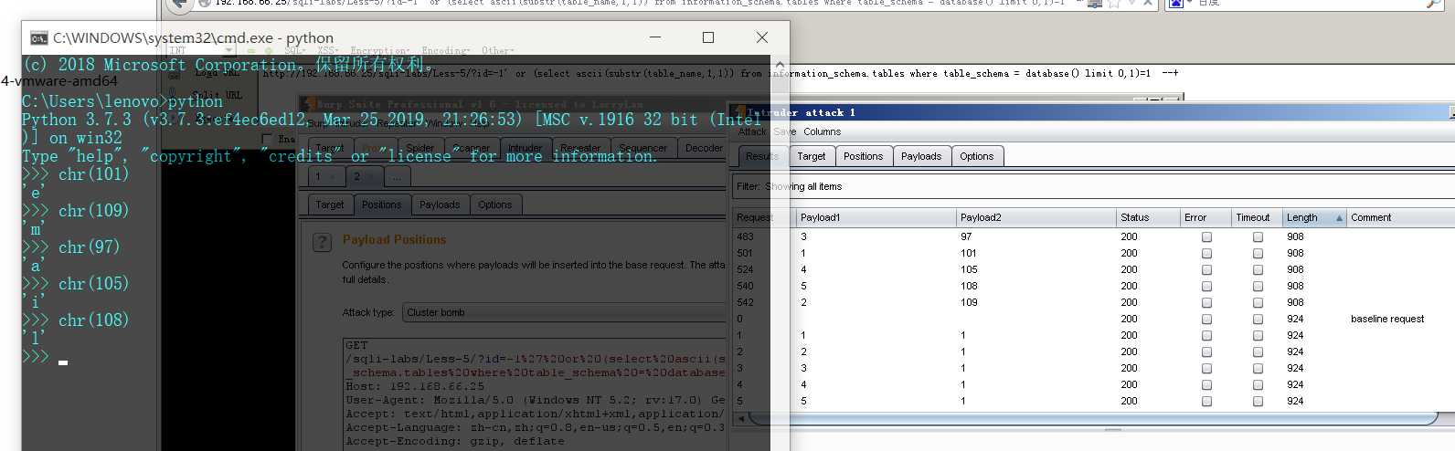Tick Error checkbox for request 540
Viewport: 1455px width, 451px height.
click(x=1206, y=286)
